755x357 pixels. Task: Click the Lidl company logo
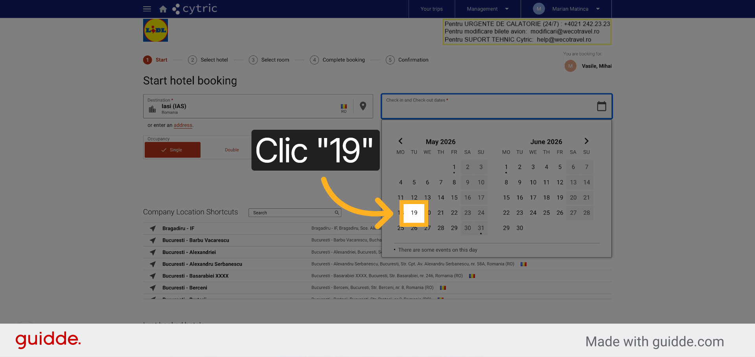pos(155,30)
